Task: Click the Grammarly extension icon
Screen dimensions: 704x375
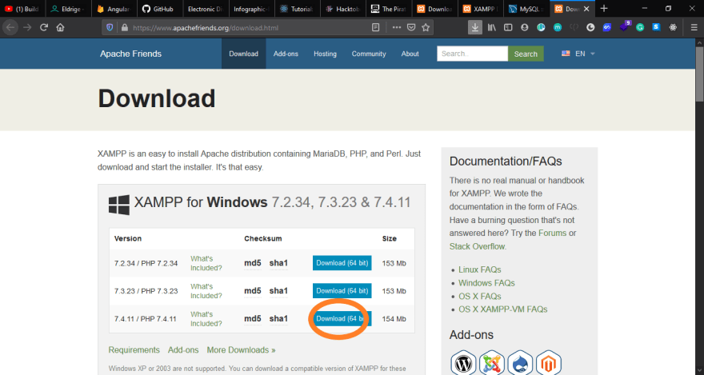Action: pyautogui.click(x=640, y=27)
